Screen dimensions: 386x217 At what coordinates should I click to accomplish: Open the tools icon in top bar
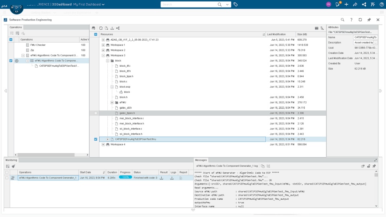(373, 4)
